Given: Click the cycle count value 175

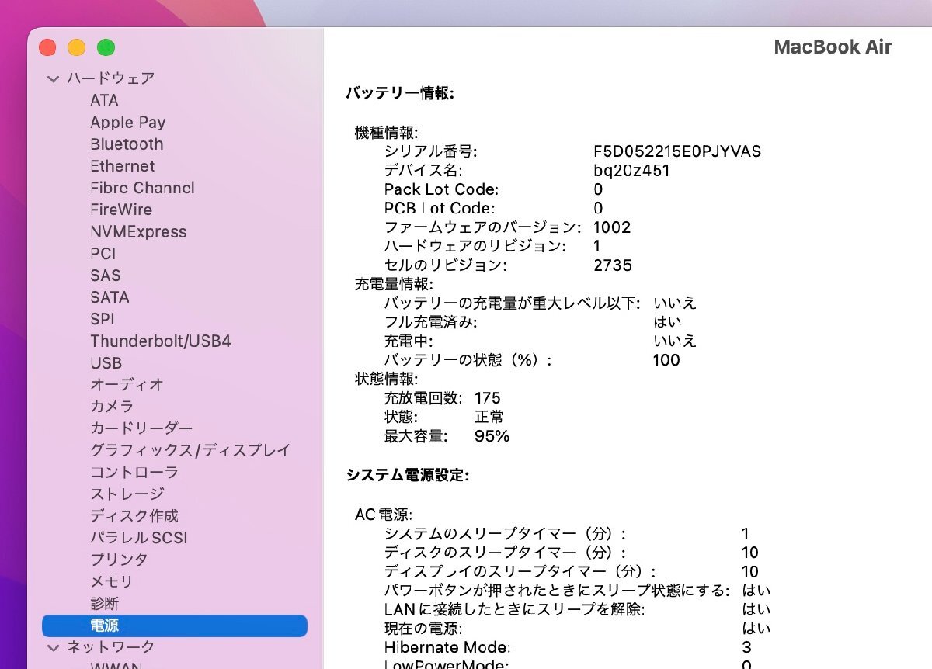Looking at the screenshot, I should 487,398.
